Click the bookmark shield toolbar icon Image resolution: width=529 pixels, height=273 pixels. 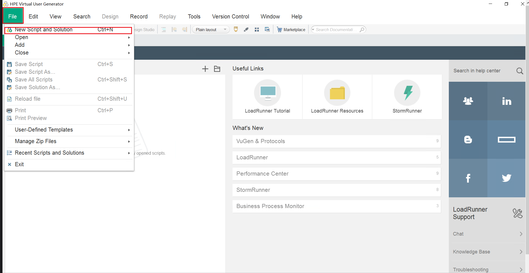coord(236,29)
